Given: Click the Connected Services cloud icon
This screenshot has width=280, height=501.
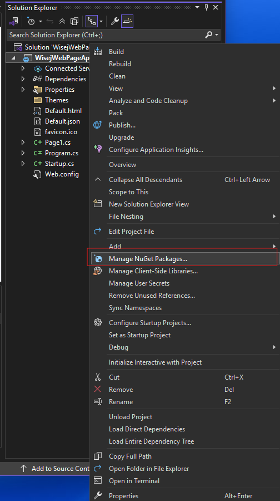Looking at the screenshot, I should pos(38,68).
